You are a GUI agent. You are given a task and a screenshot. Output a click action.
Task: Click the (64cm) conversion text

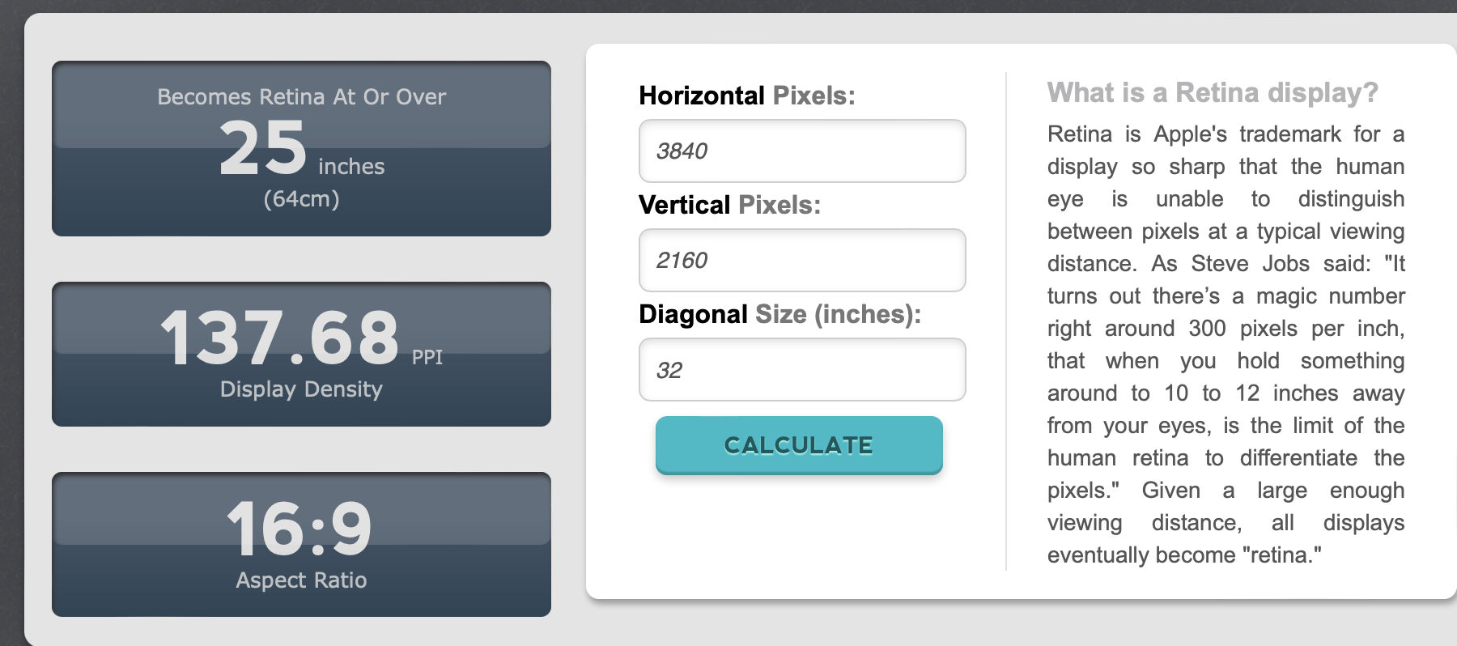301,199
